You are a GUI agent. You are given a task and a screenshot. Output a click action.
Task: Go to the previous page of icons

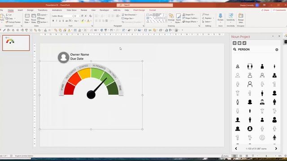(x=236, y=148)
